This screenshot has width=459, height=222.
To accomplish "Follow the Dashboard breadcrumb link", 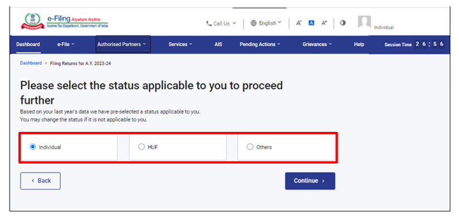I will click(x=31, y=63).
